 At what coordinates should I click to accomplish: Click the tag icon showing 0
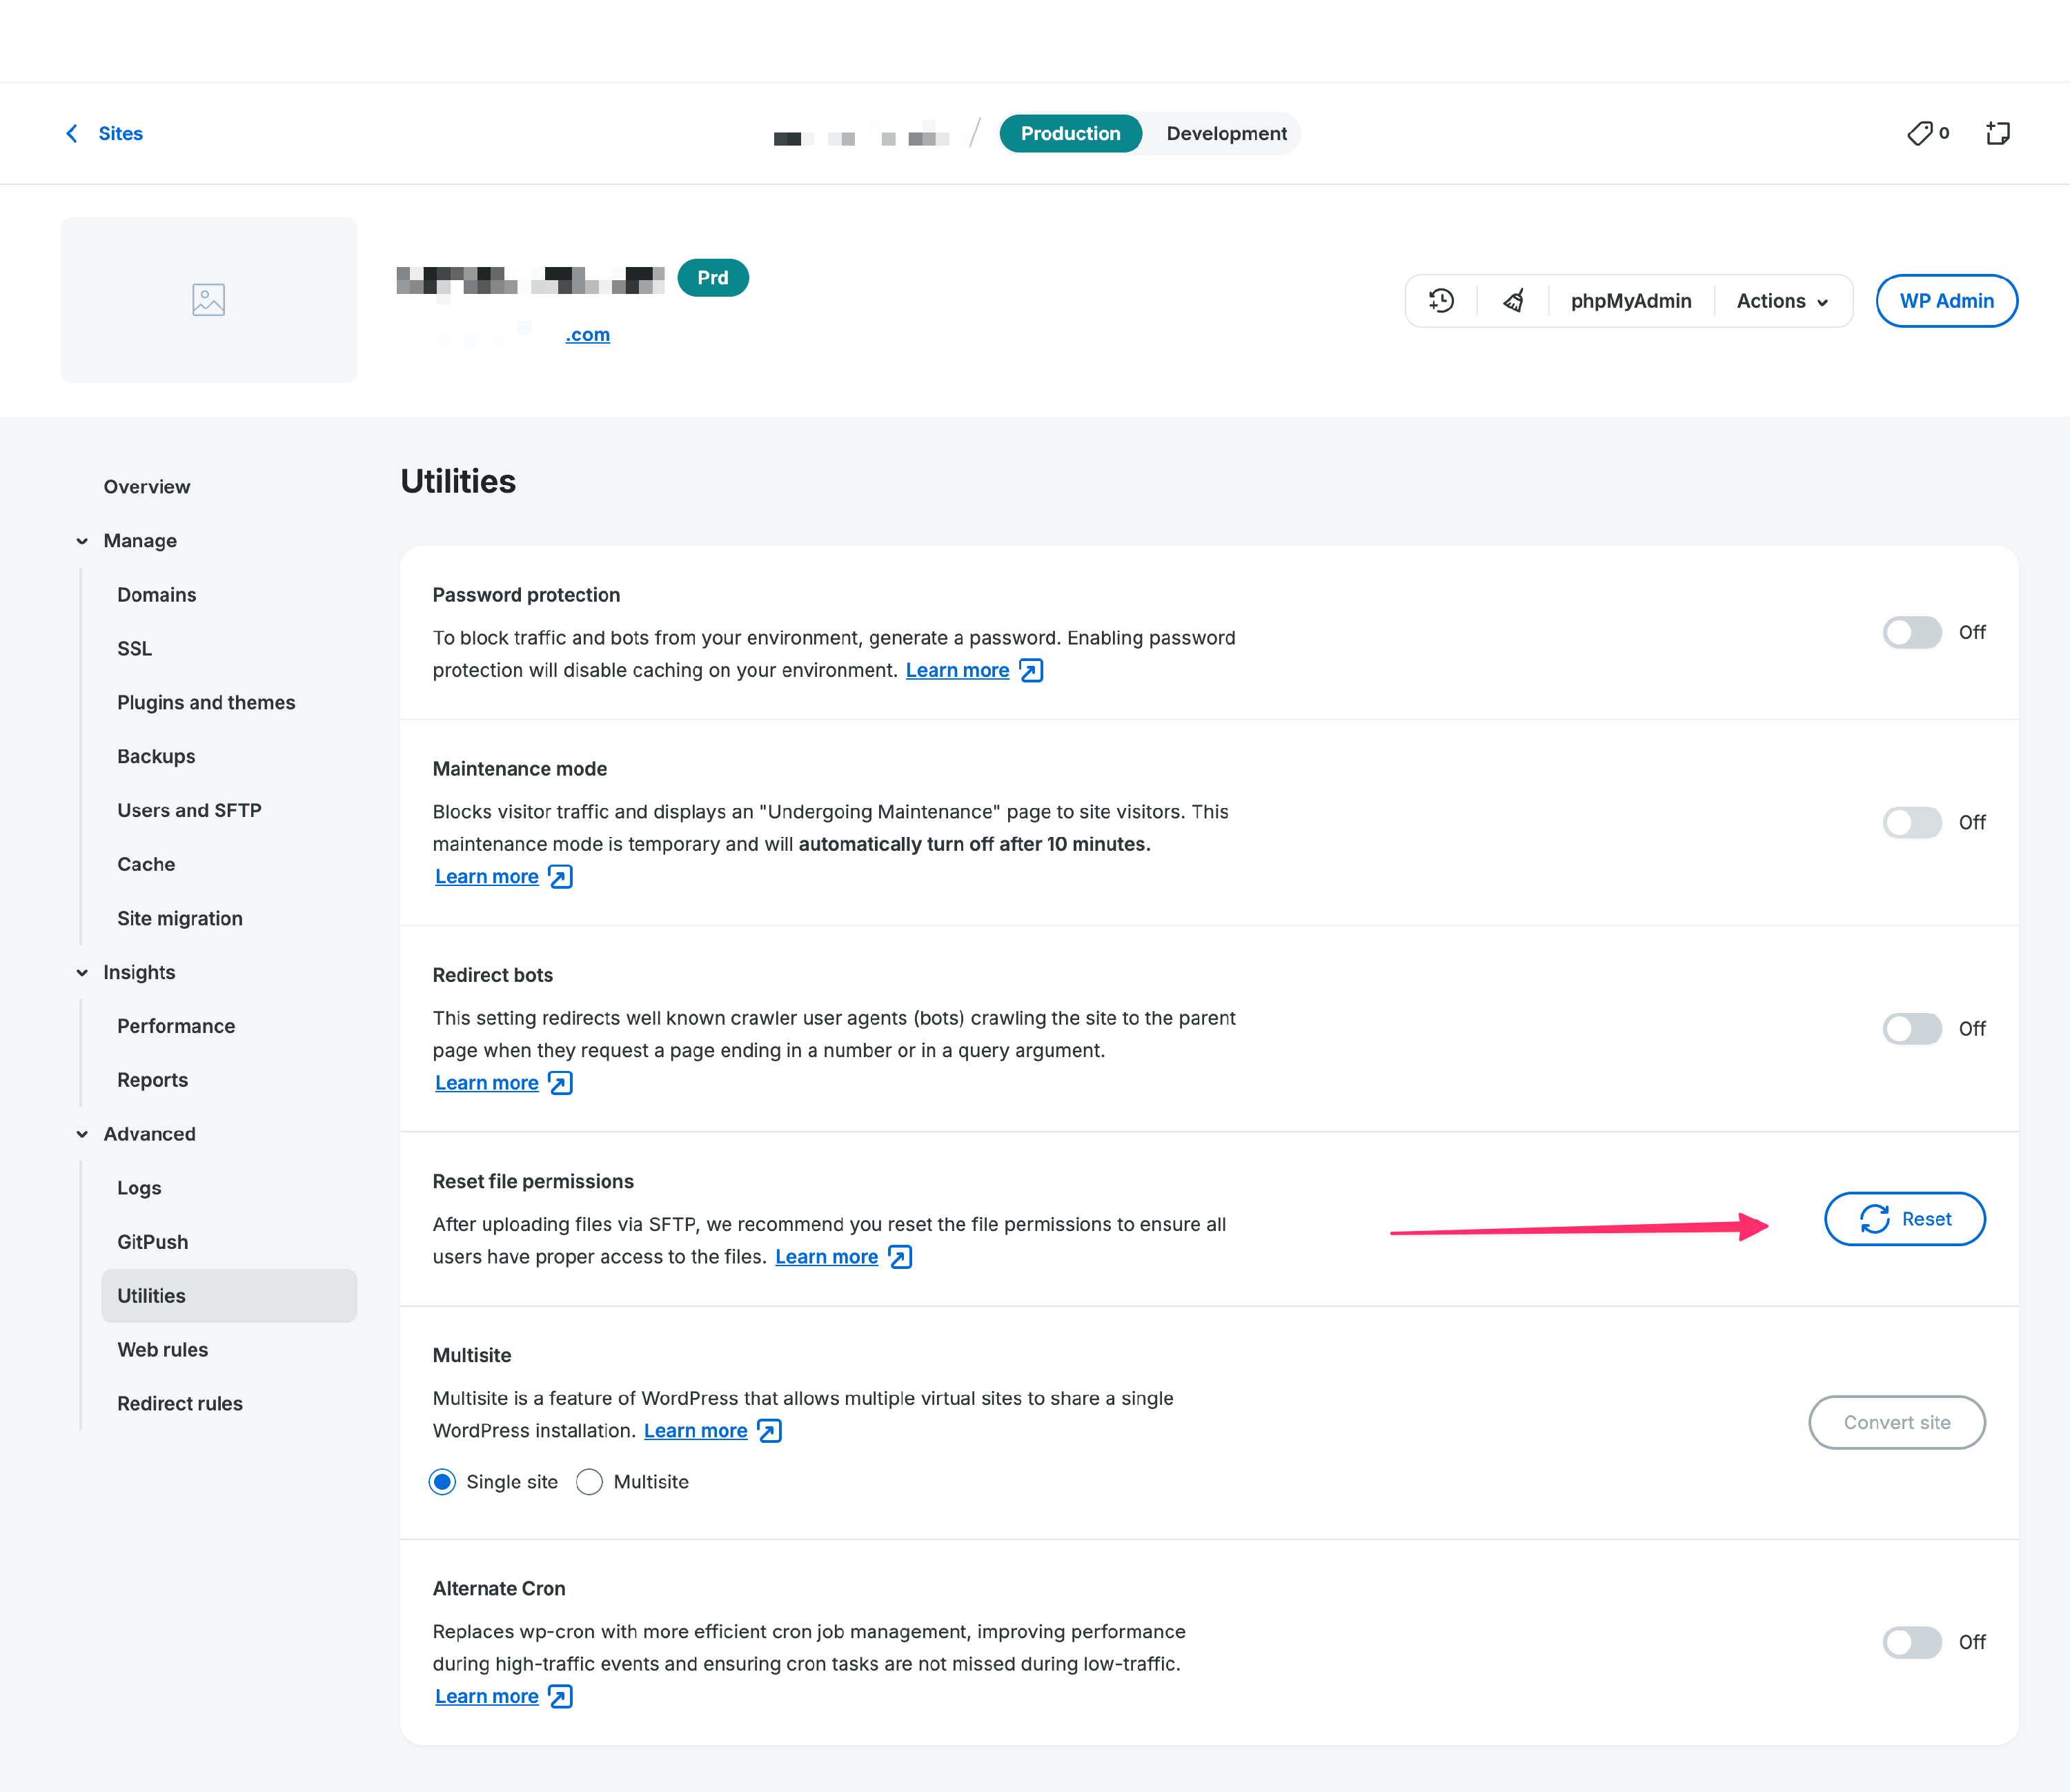click(1920, 133)
